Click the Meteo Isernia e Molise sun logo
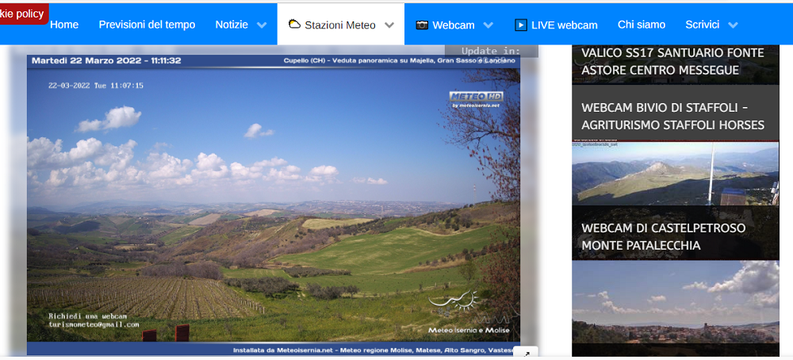This screenshot has width=793, height=360. click(x=454, y=302)
